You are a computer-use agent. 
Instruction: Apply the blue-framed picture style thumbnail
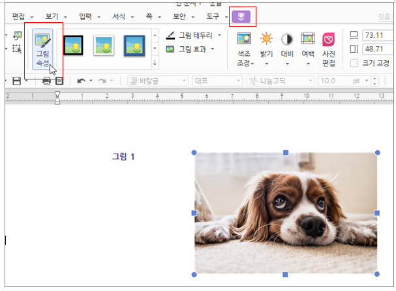pyautogui.click(x=134, y=46)
